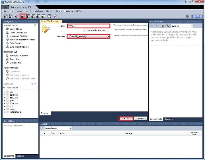Click the output panel copy icon
The height and width of the screenshot is (160, 205).
tap(42, 128)
